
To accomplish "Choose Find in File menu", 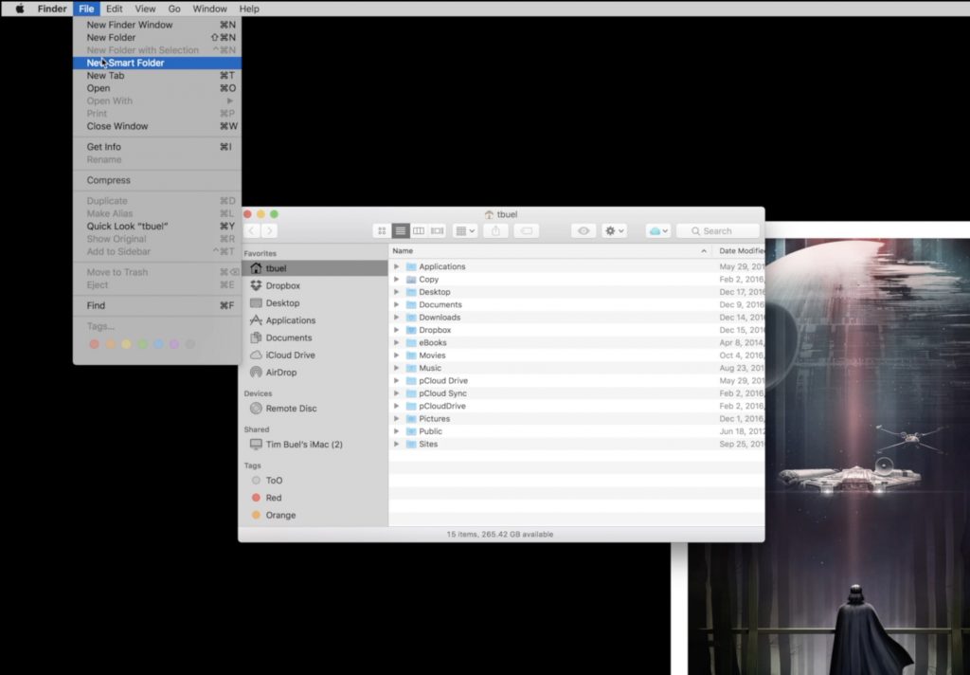I will (x=157, y=305).
